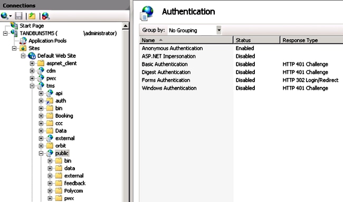Select the cdm application icon
Viewport: 343px width, 202px height.
tap(41, 71)
